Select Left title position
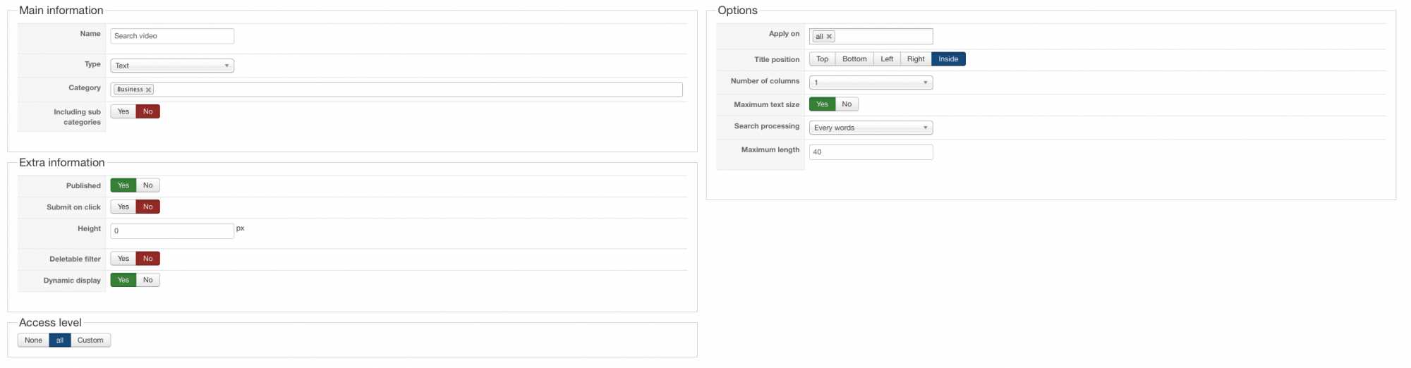Screen dimensions: 1411x368 tap(887, 59)
